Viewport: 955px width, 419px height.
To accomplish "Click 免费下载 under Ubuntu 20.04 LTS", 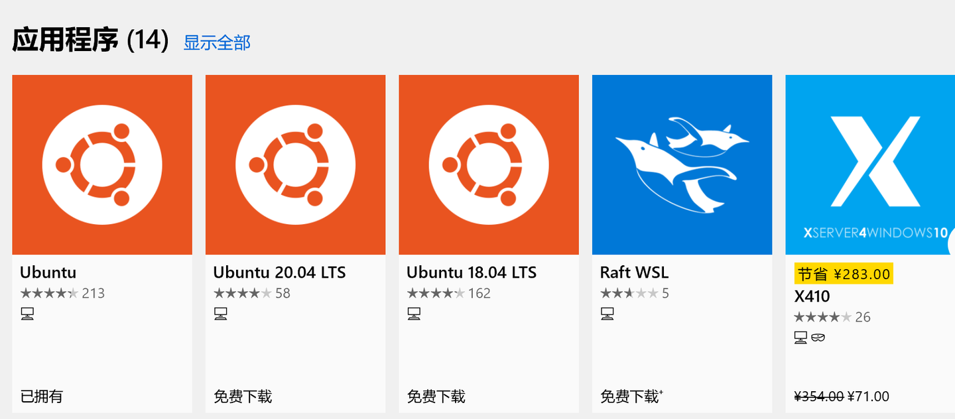I will point(243,396).
